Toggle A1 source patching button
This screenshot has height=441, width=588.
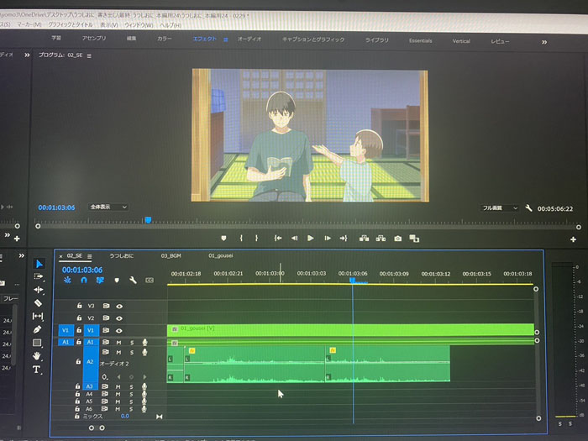click(66, 342)
